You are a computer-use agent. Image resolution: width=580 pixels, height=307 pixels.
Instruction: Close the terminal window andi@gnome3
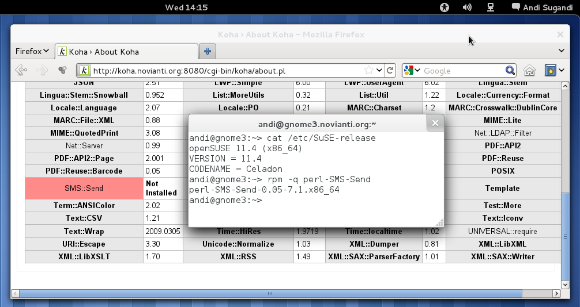(435, 123)
